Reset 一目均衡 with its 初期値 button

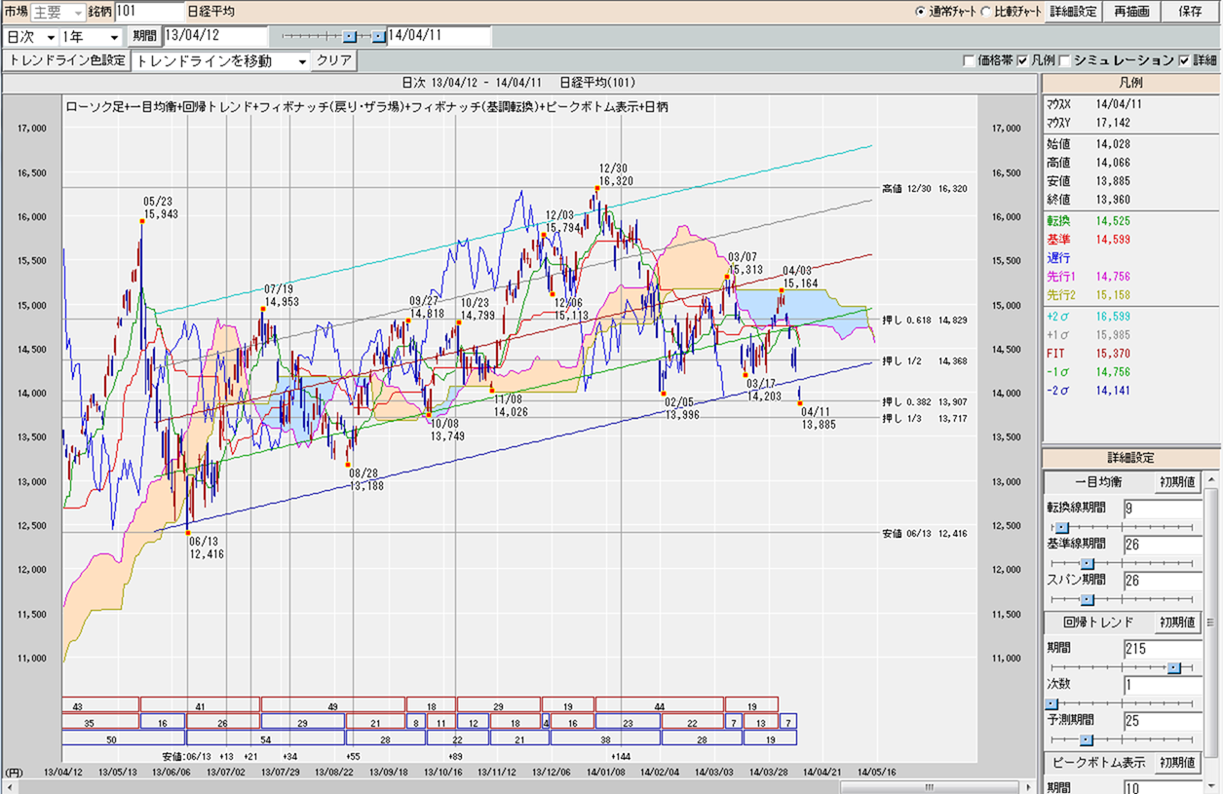point(1178,482)
